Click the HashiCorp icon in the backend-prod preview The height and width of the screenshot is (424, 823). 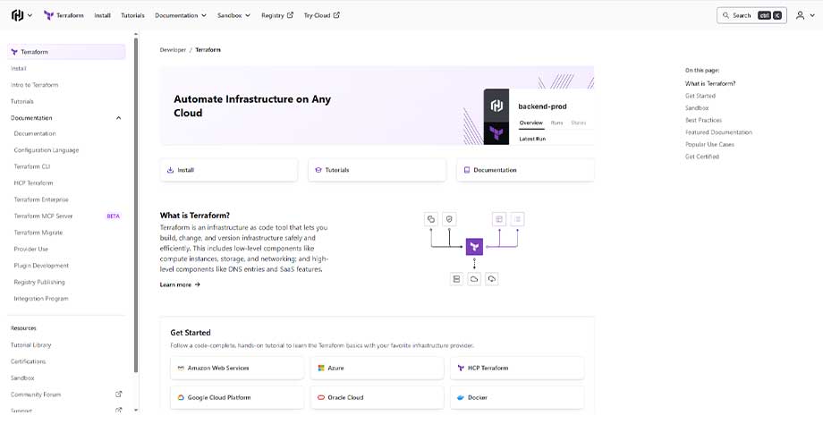tap(496, 106)
